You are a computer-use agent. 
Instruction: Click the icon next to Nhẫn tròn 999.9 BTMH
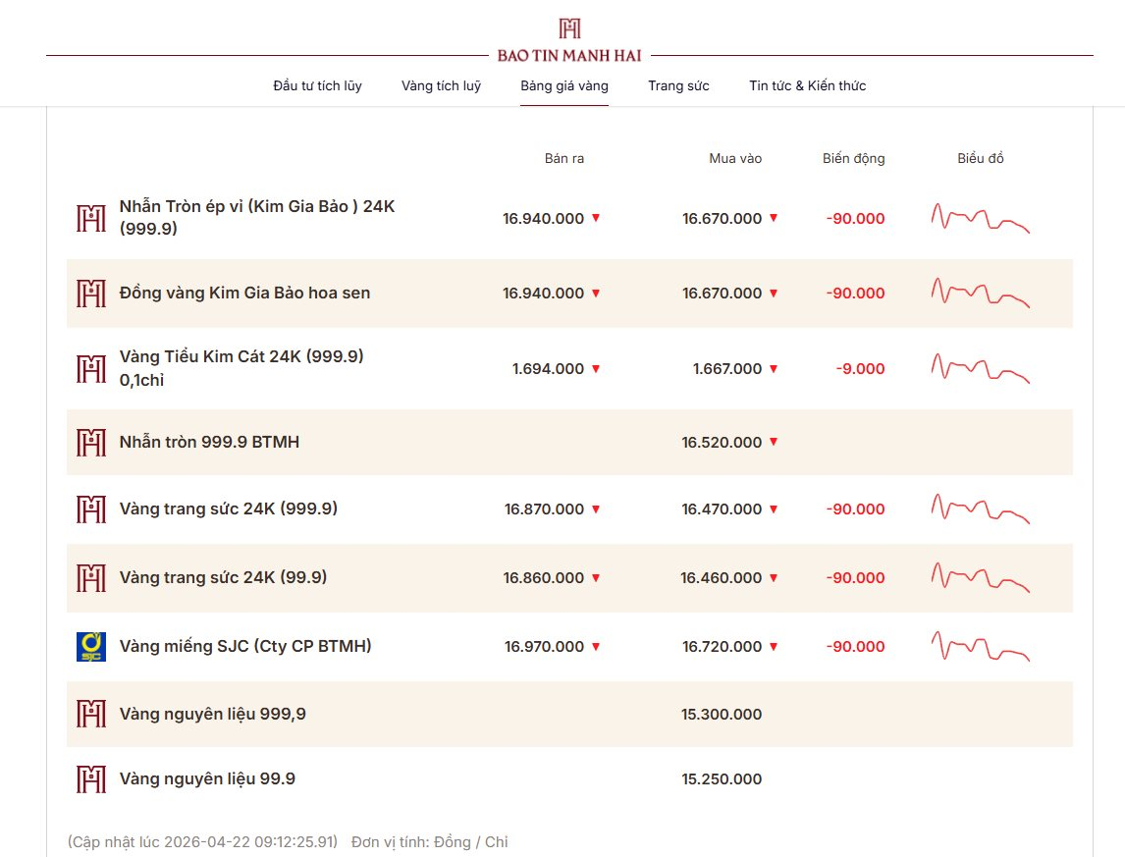91,443
